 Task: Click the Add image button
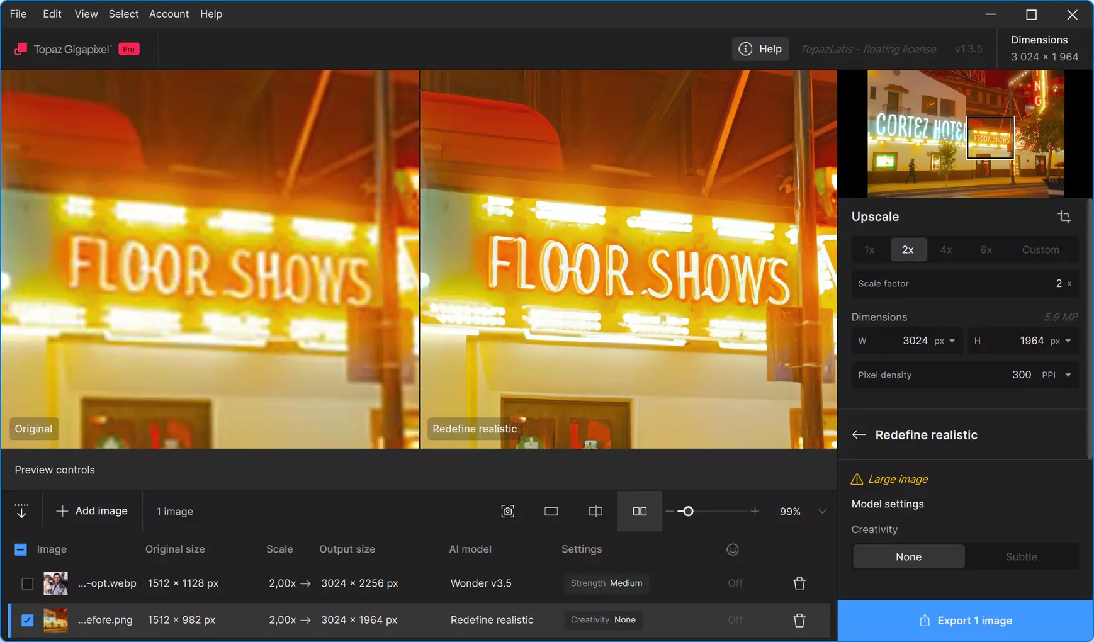pos(92,511)
